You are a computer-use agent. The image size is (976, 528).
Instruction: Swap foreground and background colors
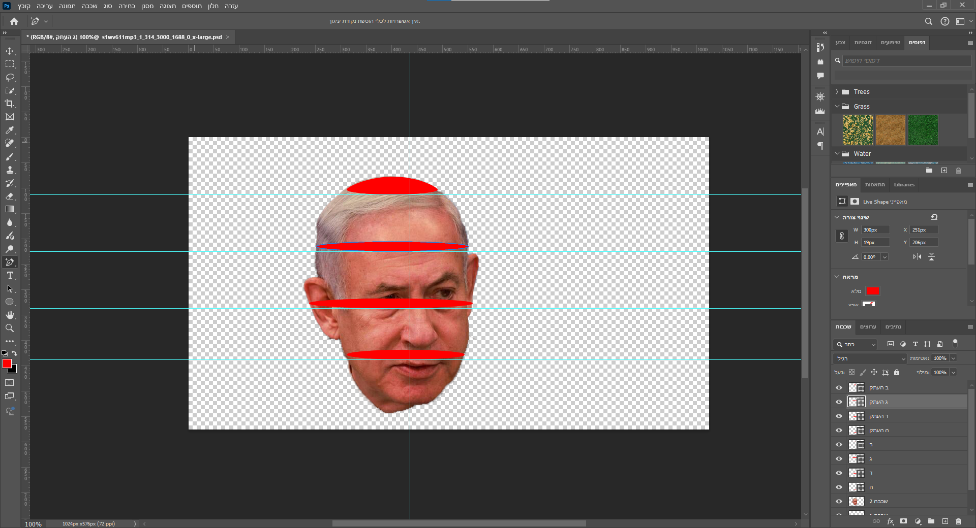[x=14, y=353]
